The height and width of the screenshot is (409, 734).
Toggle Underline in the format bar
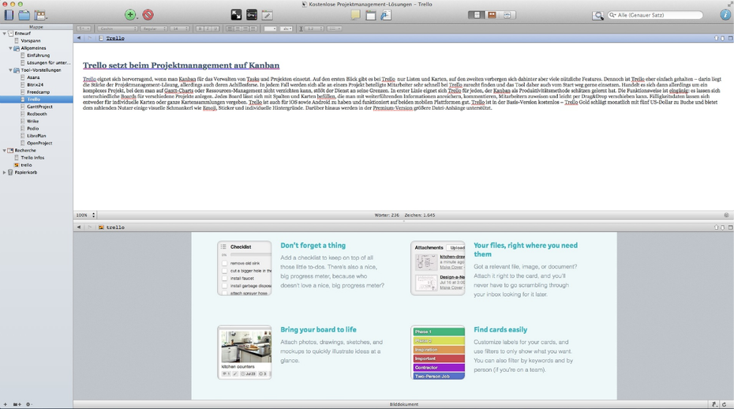click(x=215, y=28)
